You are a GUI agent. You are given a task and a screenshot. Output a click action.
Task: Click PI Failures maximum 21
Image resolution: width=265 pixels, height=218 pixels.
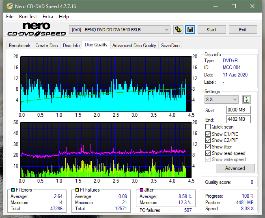pos(125,203)
